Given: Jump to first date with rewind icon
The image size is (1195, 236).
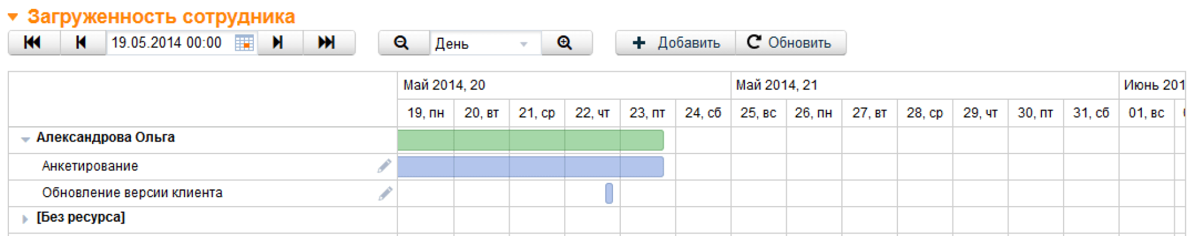Looking at the screenshot, I should (33, 43).
